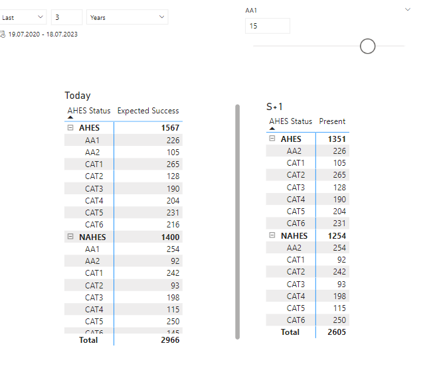Select the Total 2966 in Today table
429x378 pixels.
pos(170,340)
